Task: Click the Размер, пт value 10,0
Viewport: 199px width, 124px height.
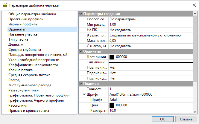Action: coord(150,111)
